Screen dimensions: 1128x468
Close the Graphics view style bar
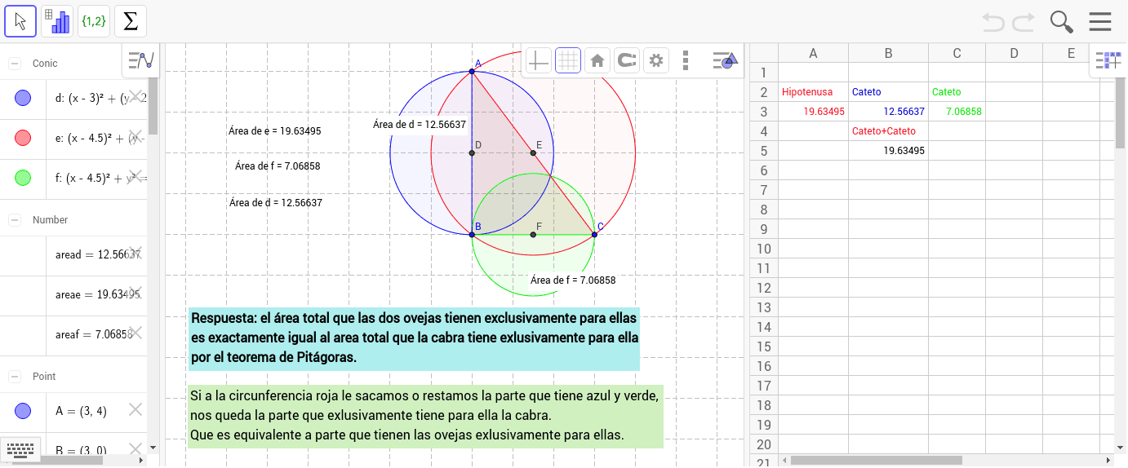click(725, 60)
